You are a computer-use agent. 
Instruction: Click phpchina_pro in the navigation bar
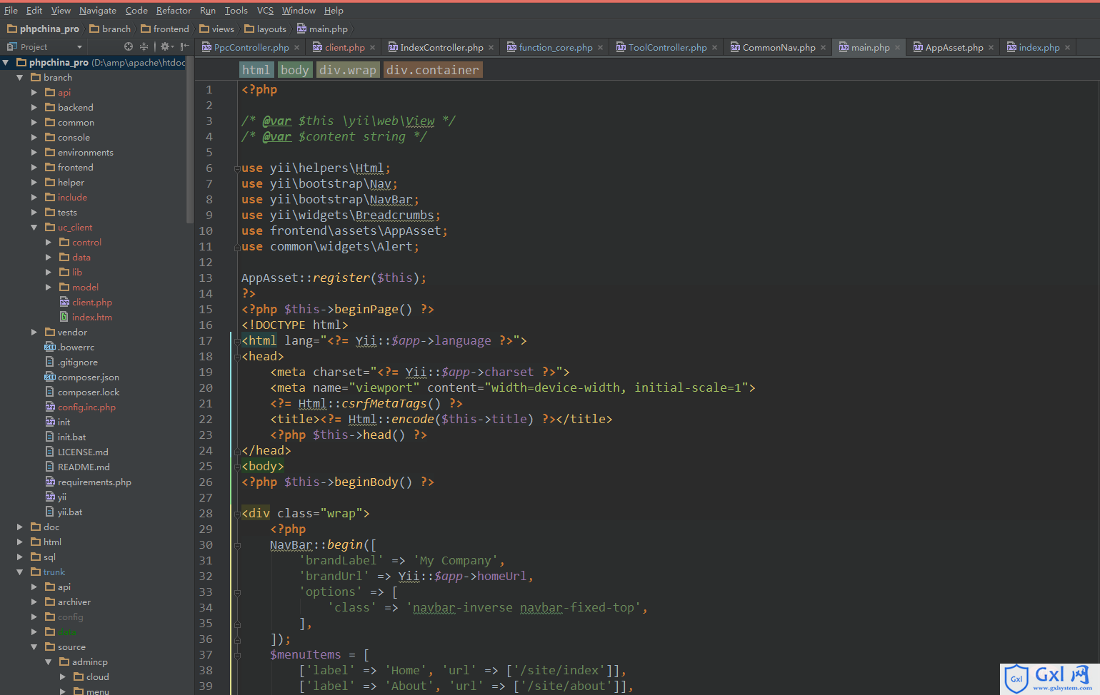43,29
